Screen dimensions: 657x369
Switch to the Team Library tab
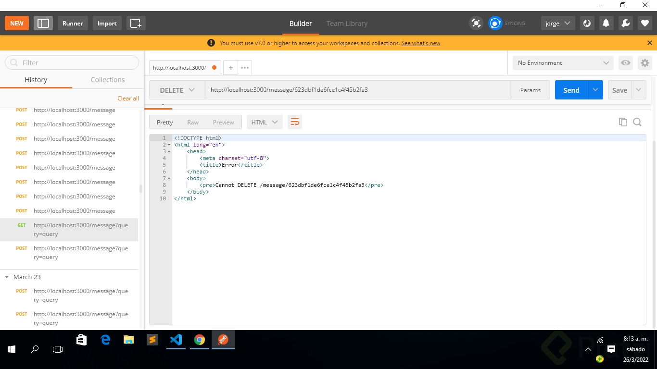[347, 23]
